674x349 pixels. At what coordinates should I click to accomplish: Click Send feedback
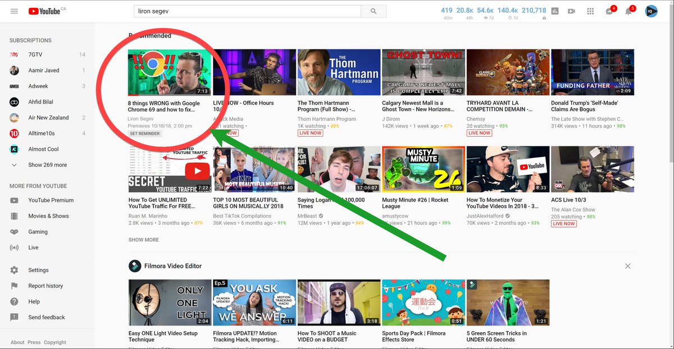coord(47,317)
